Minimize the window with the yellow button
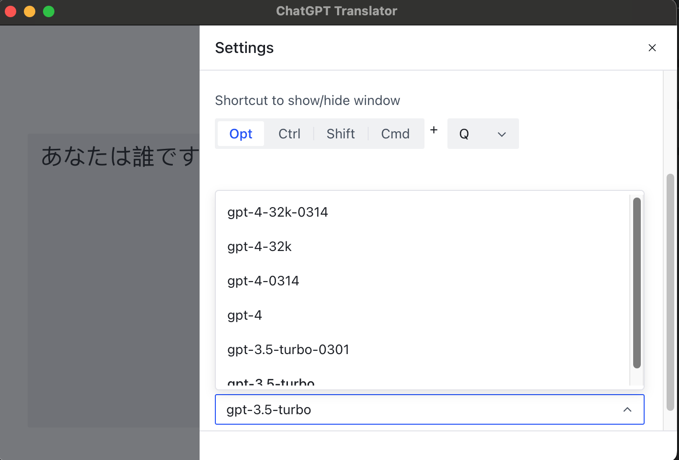 click(x=29, y=11)
